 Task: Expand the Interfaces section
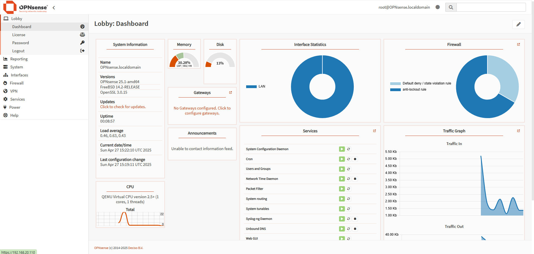[44, 75]
